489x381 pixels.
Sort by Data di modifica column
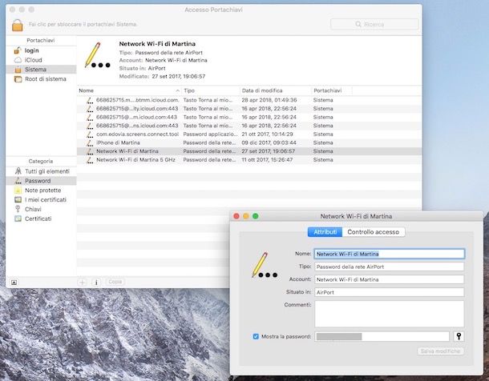coord(276,90)
